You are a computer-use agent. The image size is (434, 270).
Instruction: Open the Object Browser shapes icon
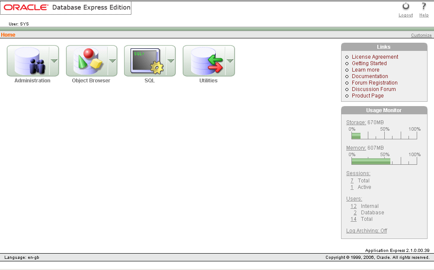[x=87, y=61]
